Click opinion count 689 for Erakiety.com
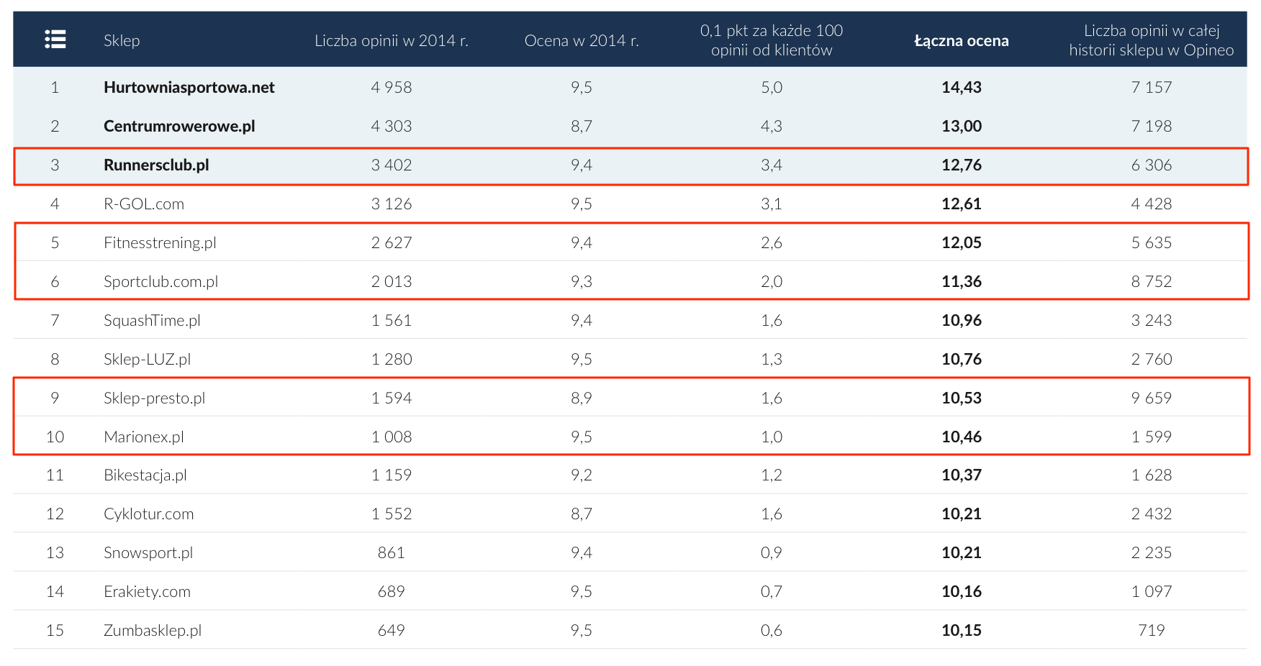Viewport: 1261px width, 666px height. 392,591
